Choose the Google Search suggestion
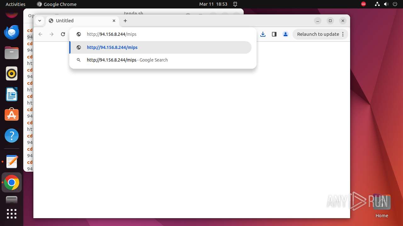Screen dimensions: 403x226 tap(161, 60)
